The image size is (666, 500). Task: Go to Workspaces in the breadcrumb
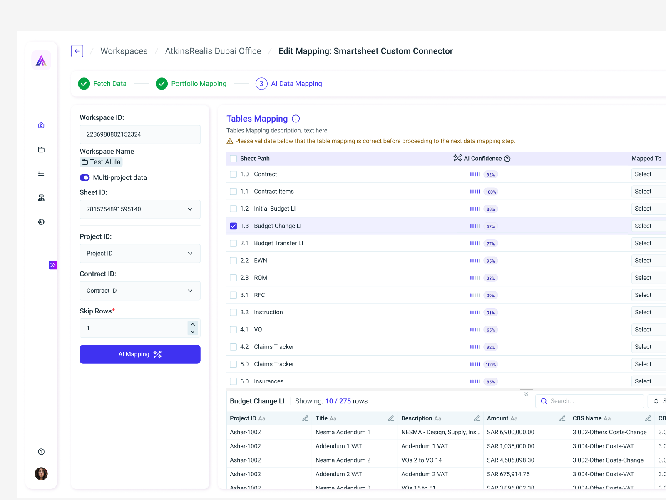click(124, 51)
